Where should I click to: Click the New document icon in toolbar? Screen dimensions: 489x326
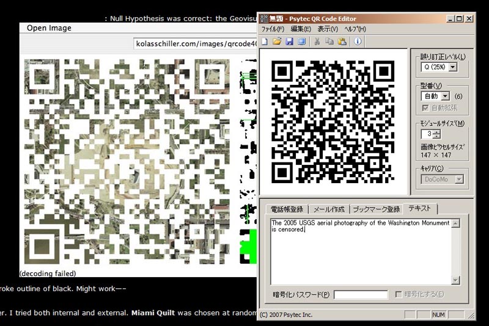pos(265,42)
